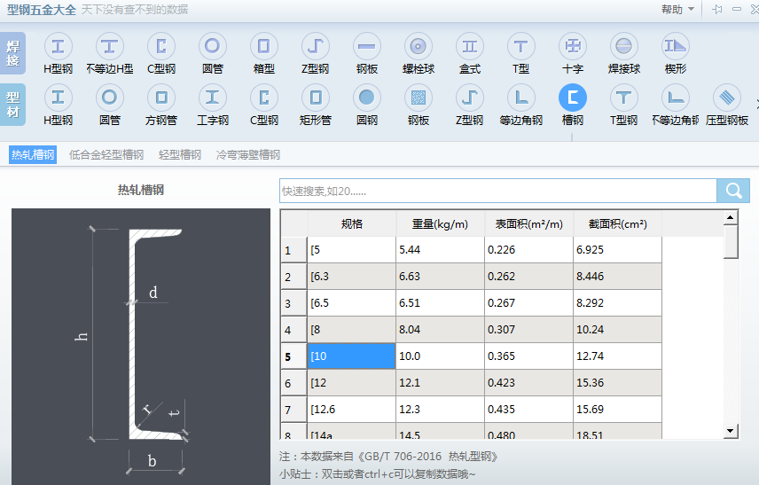Click weight value 5.44

(x=440, y=250)
